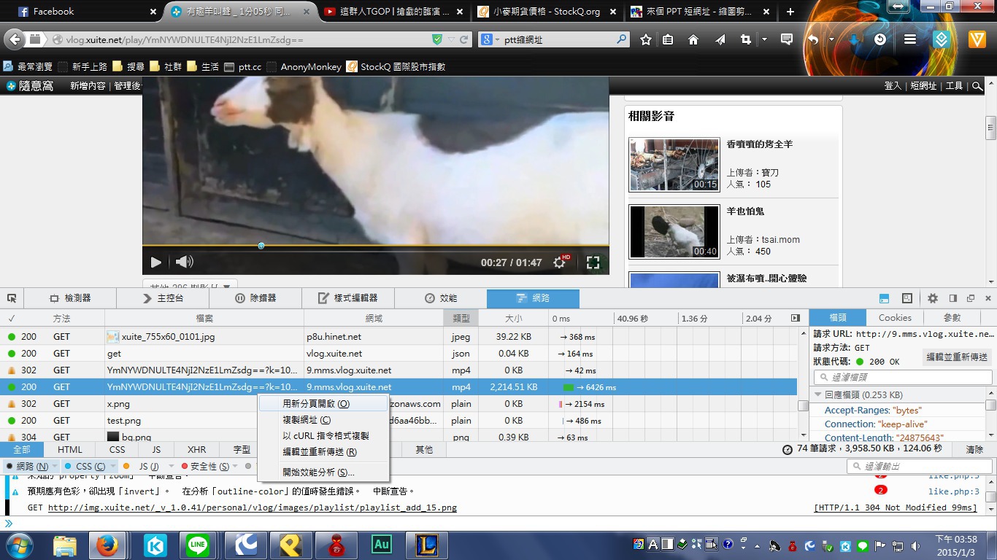Click the video player fullscreen icon
The width and height of the screenshot is (997, 560).
pos(593,262)
